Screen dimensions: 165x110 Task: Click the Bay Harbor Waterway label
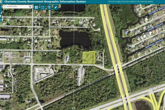click(154, 43)
